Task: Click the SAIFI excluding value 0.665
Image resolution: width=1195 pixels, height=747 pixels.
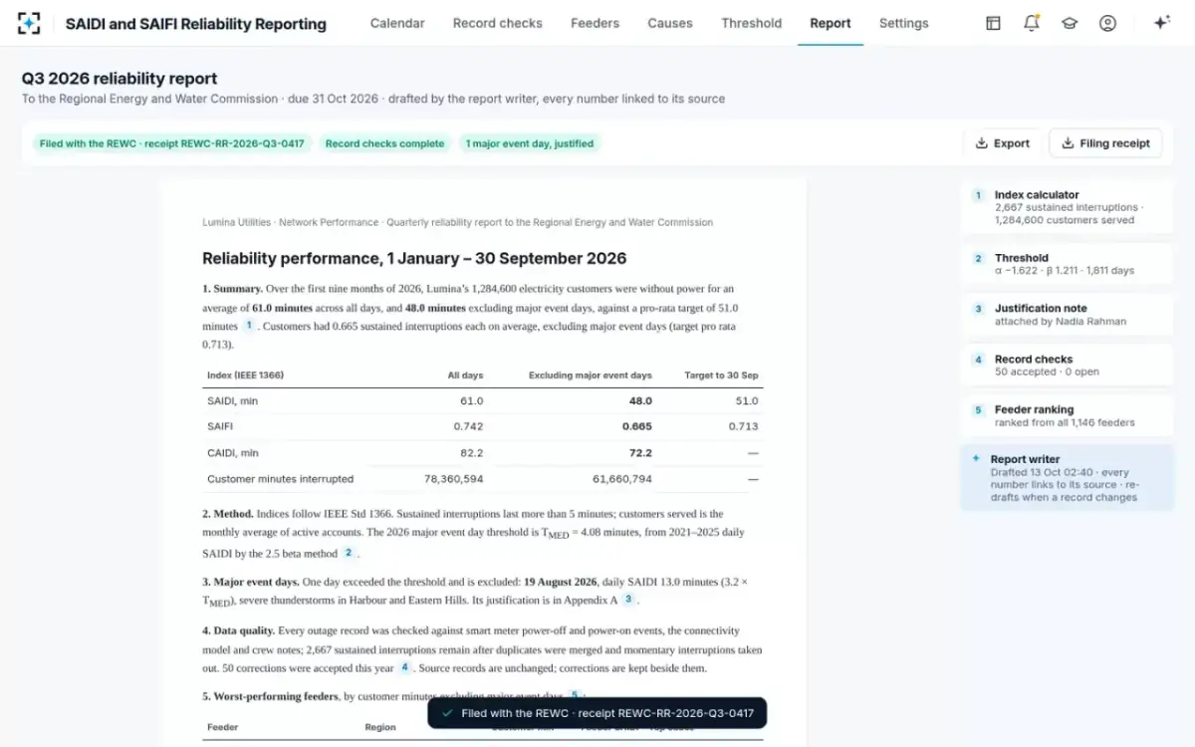Action: pyautogui.click(x=637, y=426)
